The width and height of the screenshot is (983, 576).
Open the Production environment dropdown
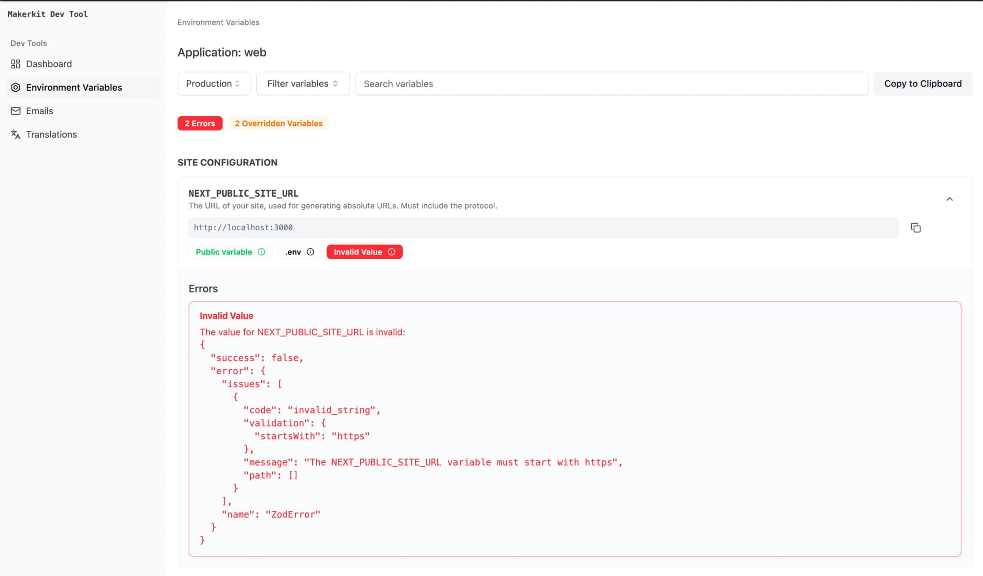point(214,83)
